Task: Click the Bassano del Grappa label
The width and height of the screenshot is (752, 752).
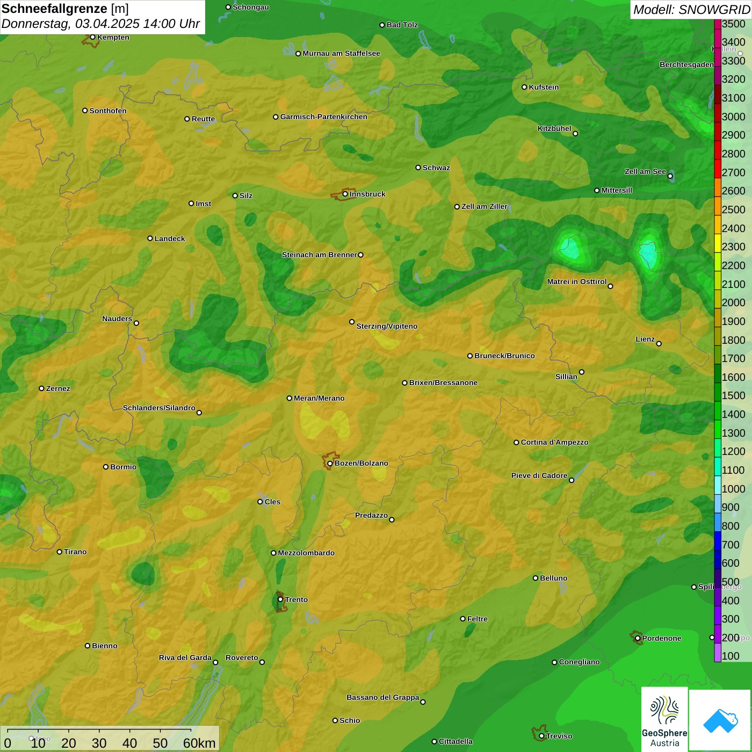Action: coord(383,697)
